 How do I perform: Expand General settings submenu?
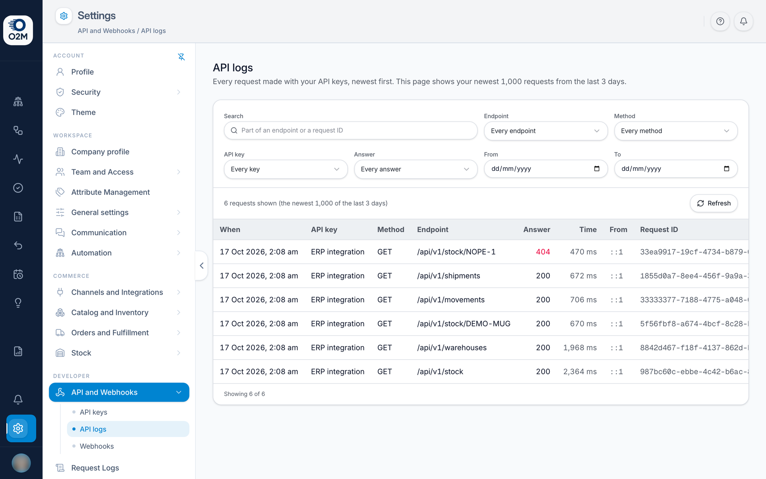(x=179, y=212)
